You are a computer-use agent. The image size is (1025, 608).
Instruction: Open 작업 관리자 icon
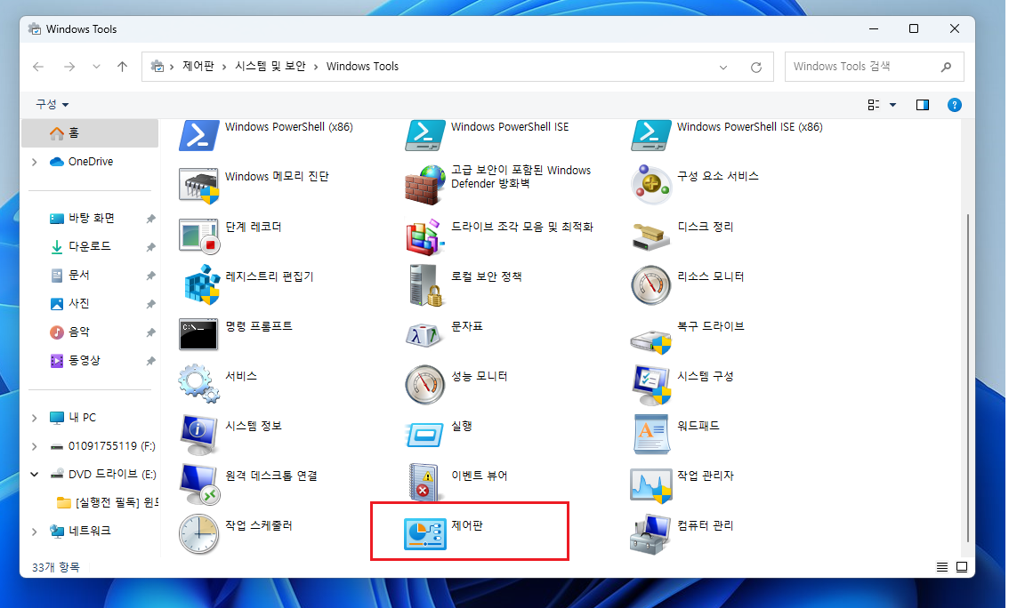[651, 484]
